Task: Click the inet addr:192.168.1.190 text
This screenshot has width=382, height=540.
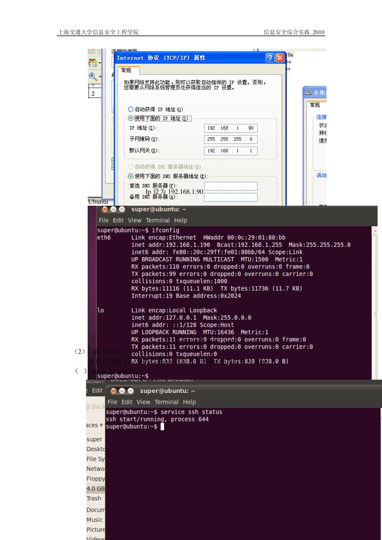Action: tap(171, 245)
